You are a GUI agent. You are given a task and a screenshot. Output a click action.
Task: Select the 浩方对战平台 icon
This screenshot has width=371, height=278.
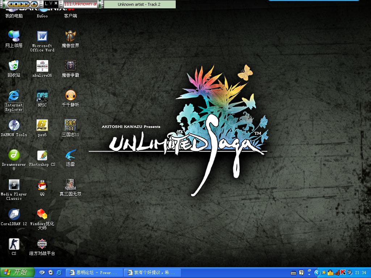(x=42, y=247)
